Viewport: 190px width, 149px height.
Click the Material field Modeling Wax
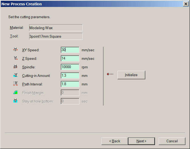click(56, 28)
